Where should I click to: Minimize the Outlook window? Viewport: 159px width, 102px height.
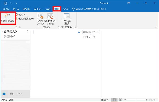[137, 3]
